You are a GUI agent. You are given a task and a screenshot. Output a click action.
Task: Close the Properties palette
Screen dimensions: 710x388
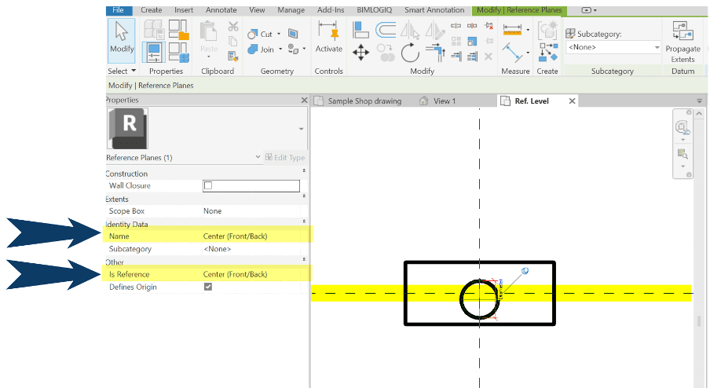(x=304, y=100)
